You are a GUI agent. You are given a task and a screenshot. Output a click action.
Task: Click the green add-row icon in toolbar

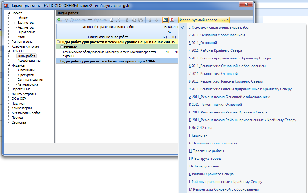[x=60, y=20]
